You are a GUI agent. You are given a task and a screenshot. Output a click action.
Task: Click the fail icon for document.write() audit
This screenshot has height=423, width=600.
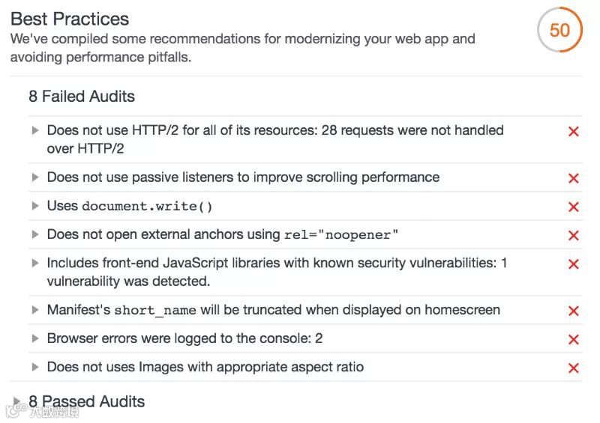574,207
